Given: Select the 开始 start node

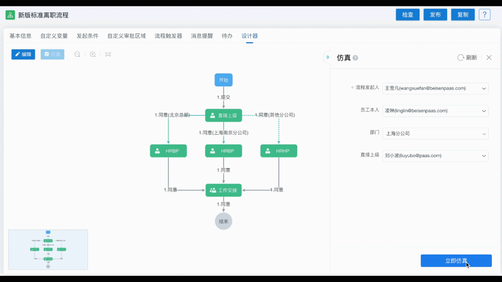Looking at the screenshot, I should [x=223, y=80].
